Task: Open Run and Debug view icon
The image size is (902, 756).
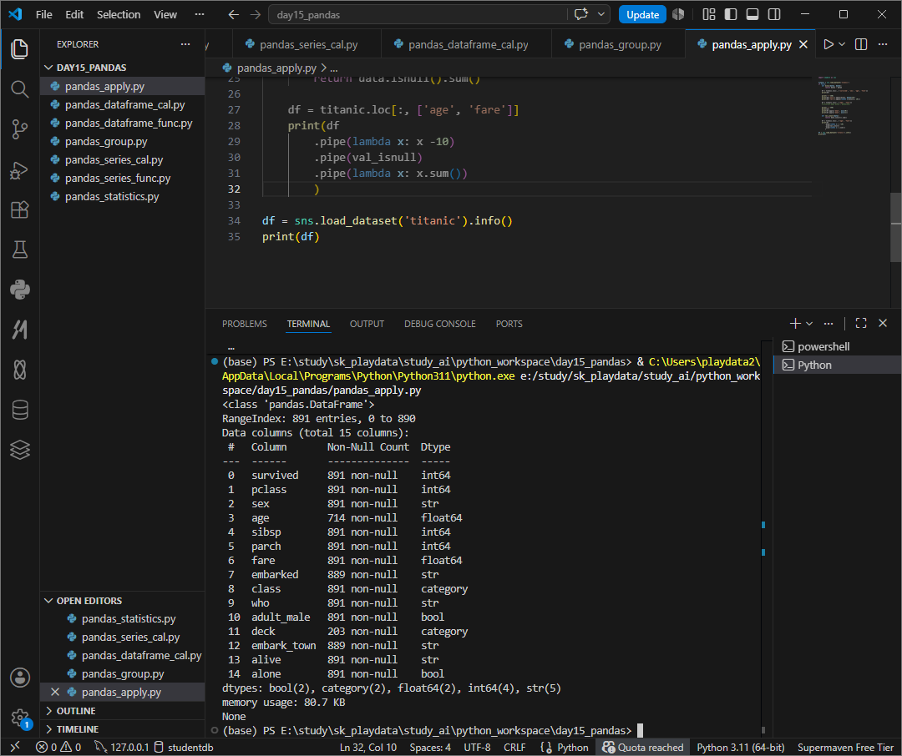Action: [19, 170]
